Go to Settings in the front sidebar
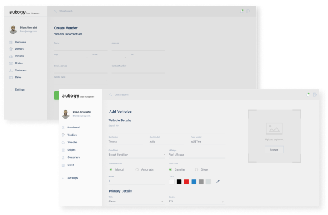Image resolution: width=328 pixels, height=215 pixels. point(72,178)
